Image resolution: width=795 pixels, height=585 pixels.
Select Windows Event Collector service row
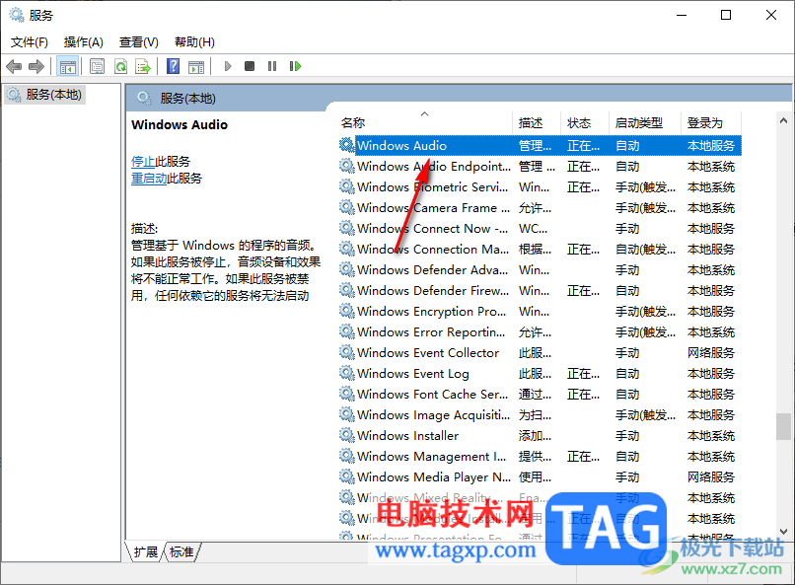click(540, 353)
